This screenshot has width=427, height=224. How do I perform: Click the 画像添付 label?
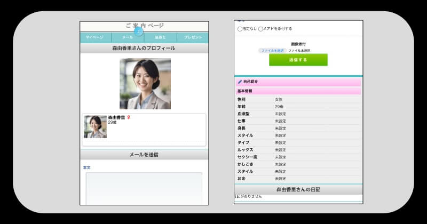298,44
